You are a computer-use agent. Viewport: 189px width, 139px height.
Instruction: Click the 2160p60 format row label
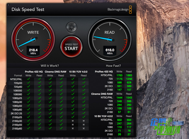pyautogui.click(x=17, y=129)
